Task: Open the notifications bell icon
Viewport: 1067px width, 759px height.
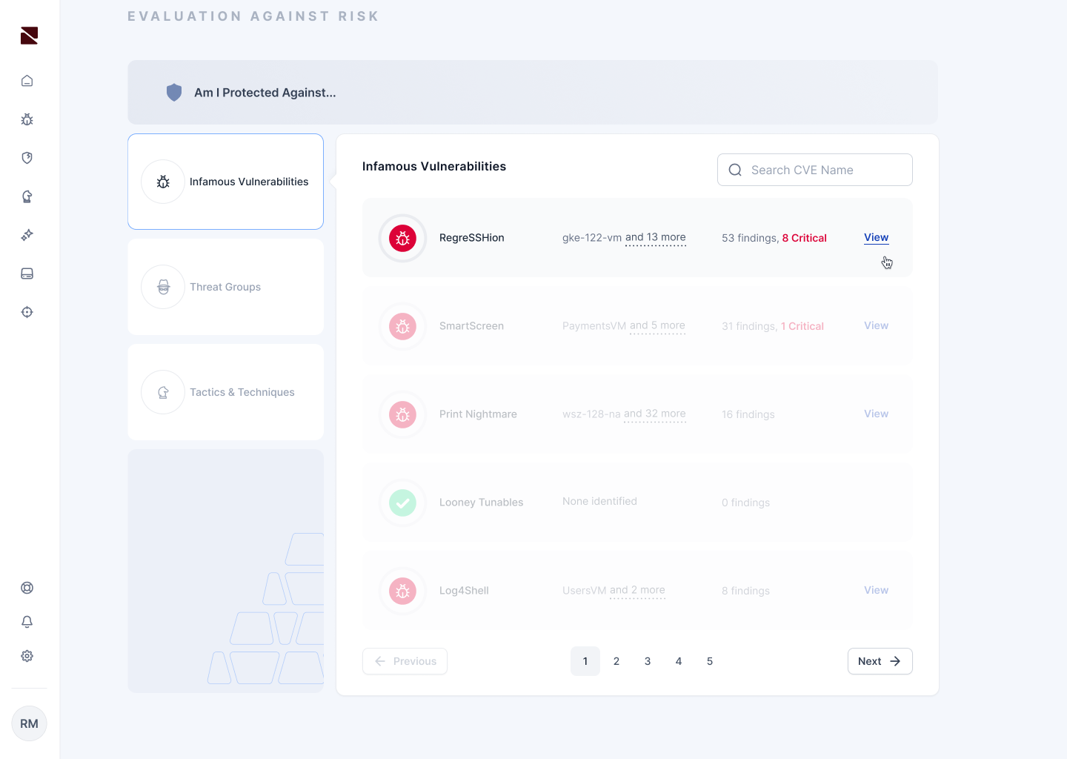Action: [x=27, y=622]
